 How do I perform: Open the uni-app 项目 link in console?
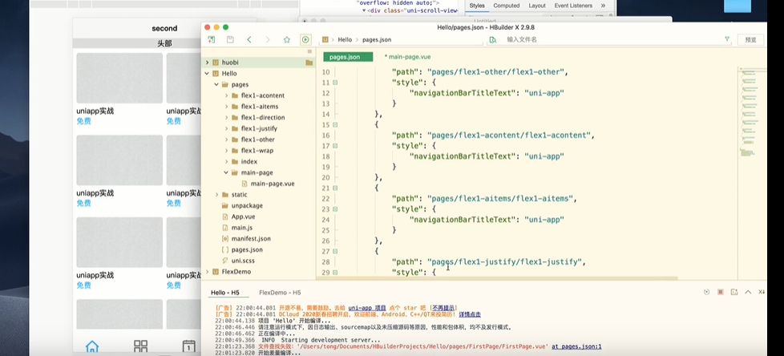367,308
